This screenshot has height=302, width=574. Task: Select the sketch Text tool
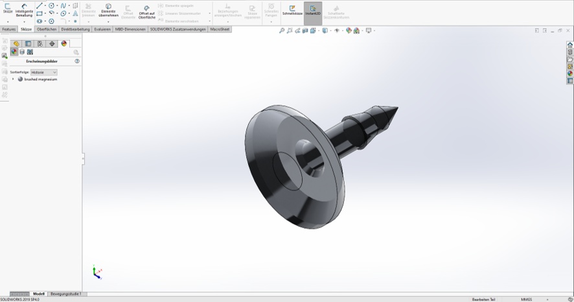pyautogui.click(x=75, y=14)
